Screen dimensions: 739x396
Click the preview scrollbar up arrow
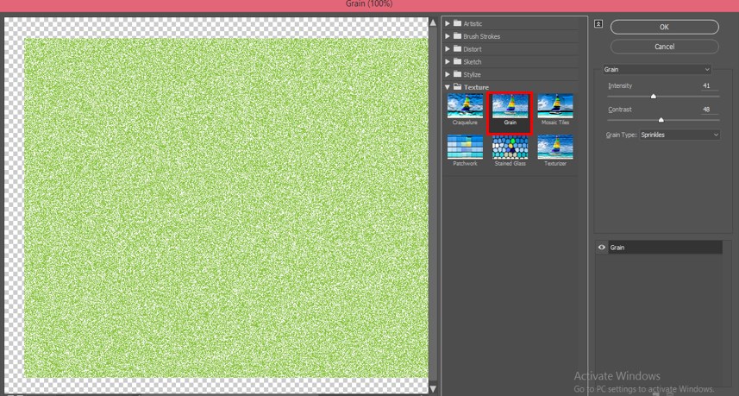pos(433,22)
